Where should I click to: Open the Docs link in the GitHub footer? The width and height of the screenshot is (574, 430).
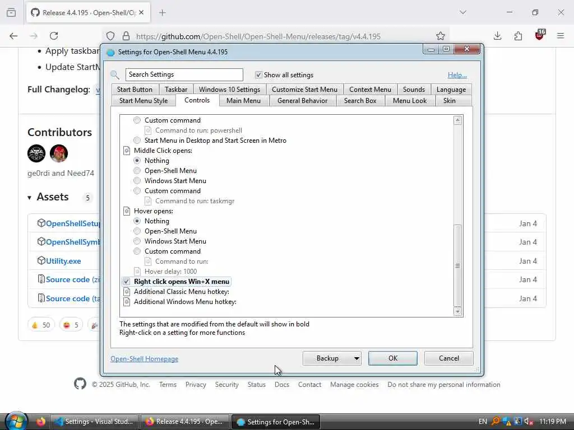click(282, 385)
